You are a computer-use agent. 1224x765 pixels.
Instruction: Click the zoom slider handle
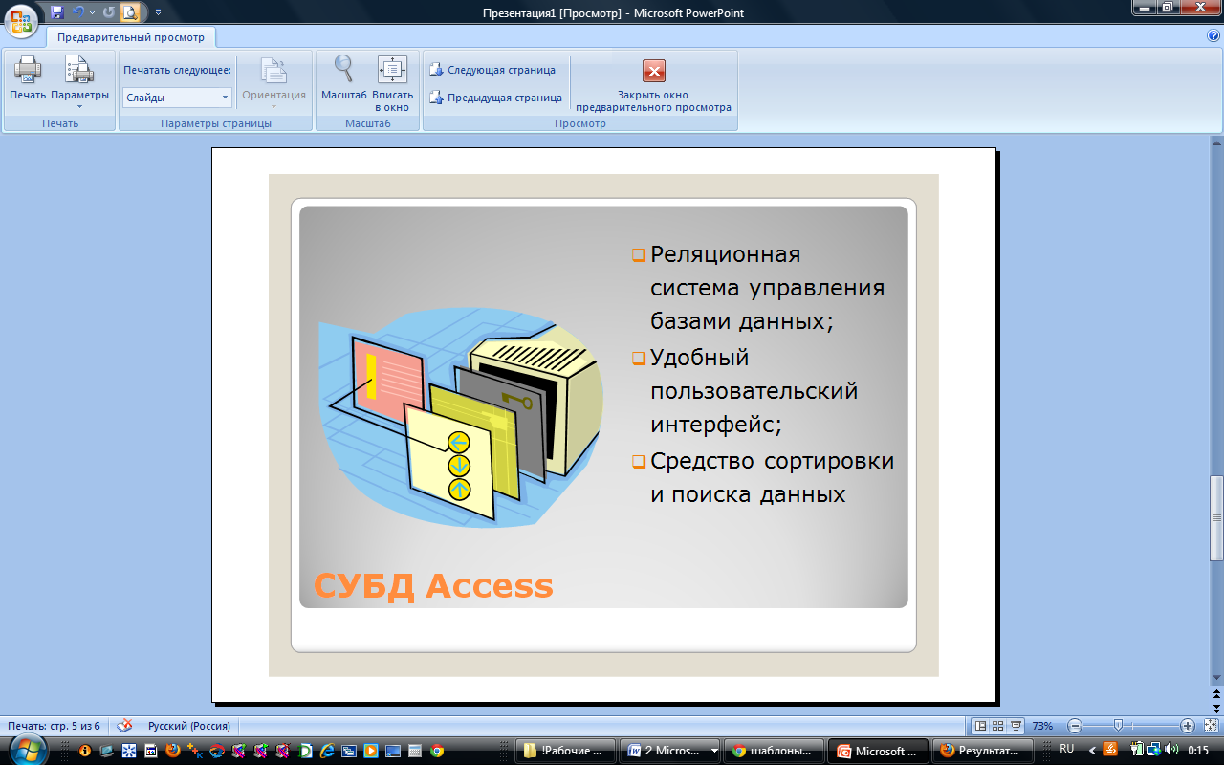point(1118,726)
